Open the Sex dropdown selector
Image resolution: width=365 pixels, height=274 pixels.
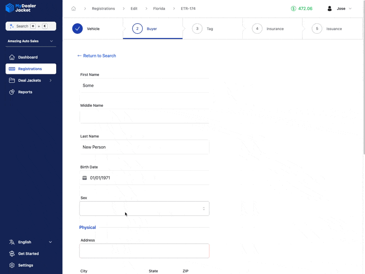(144, 208)
